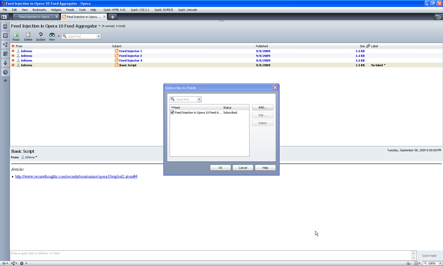Click the main Quick find search field

[82, 36]
